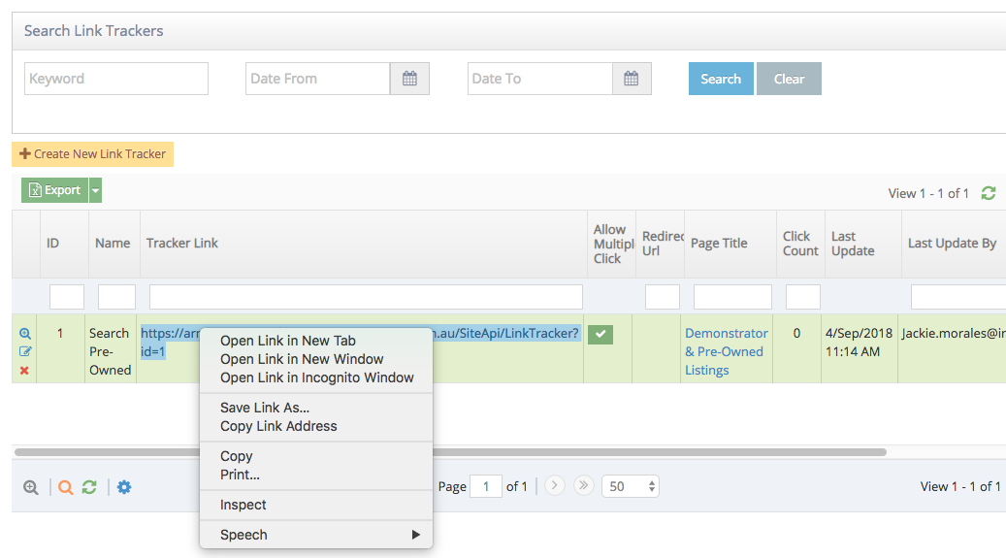
Task: Choose Open Link in Incognito Window
Action: coord(316,377)
